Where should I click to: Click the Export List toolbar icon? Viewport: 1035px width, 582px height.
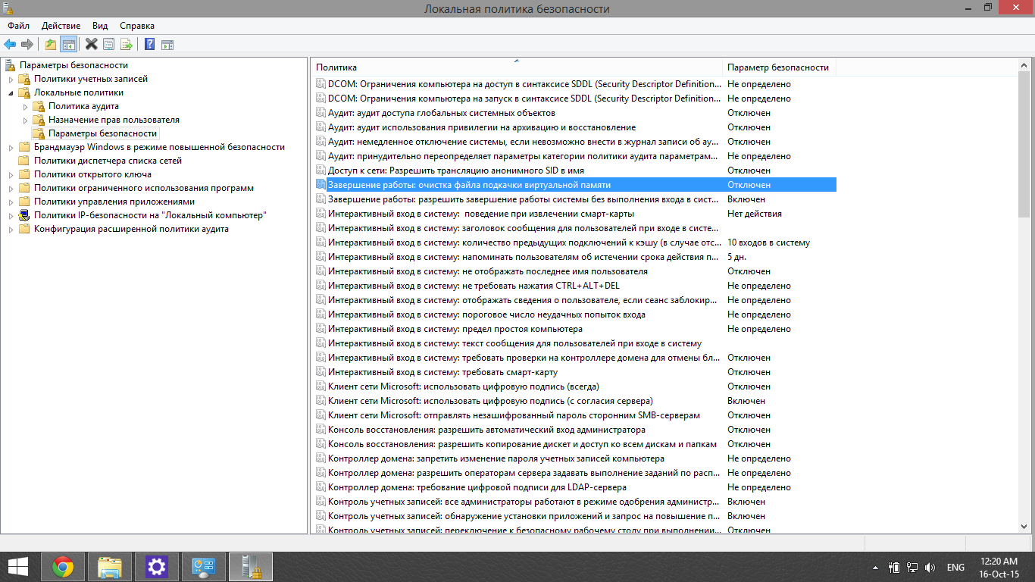pos(127,45)
